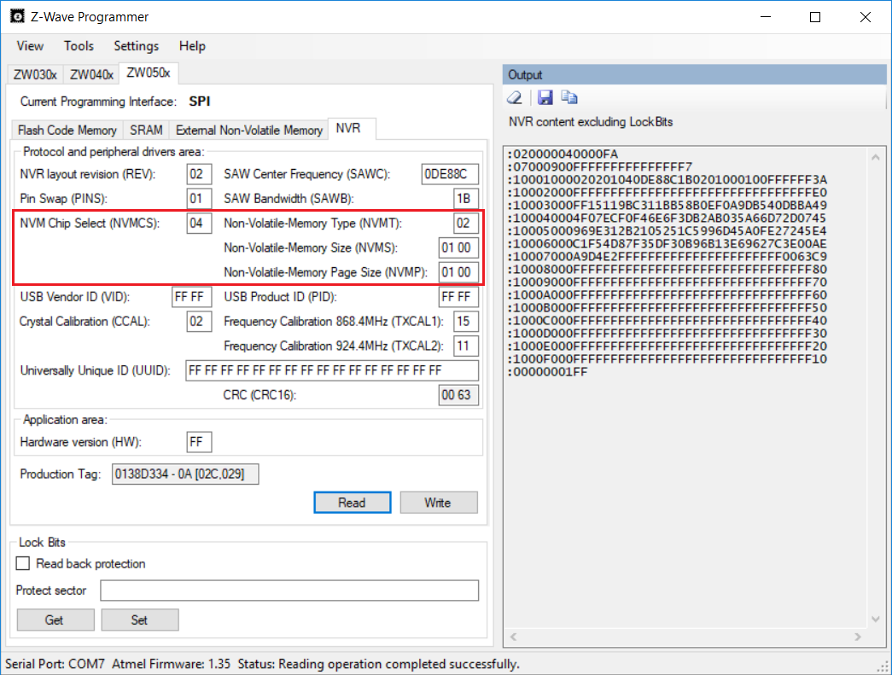Open the External Non-Volatile Memory tab
892x675 pixels.
[248, 130]
